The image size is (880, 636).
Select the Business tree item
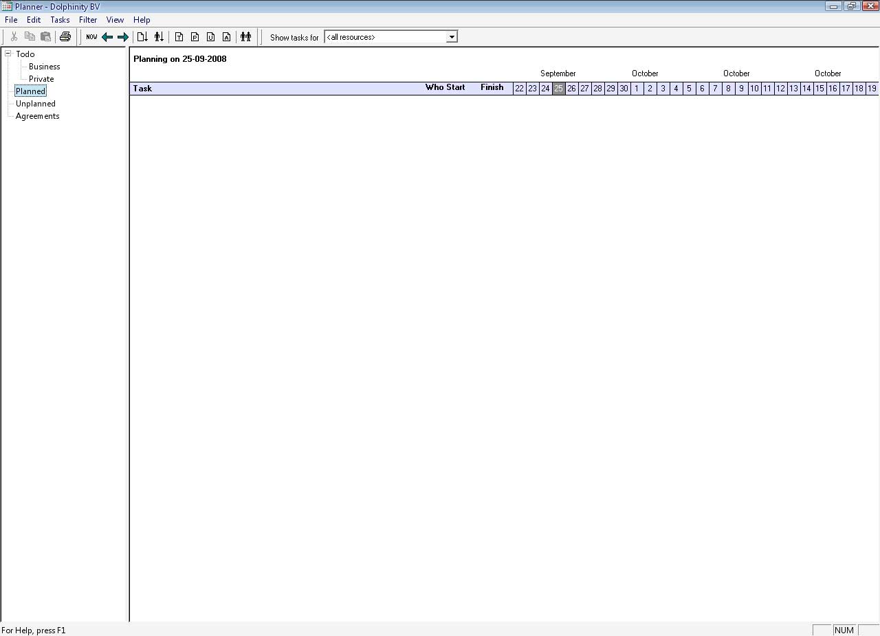[44, 67]
